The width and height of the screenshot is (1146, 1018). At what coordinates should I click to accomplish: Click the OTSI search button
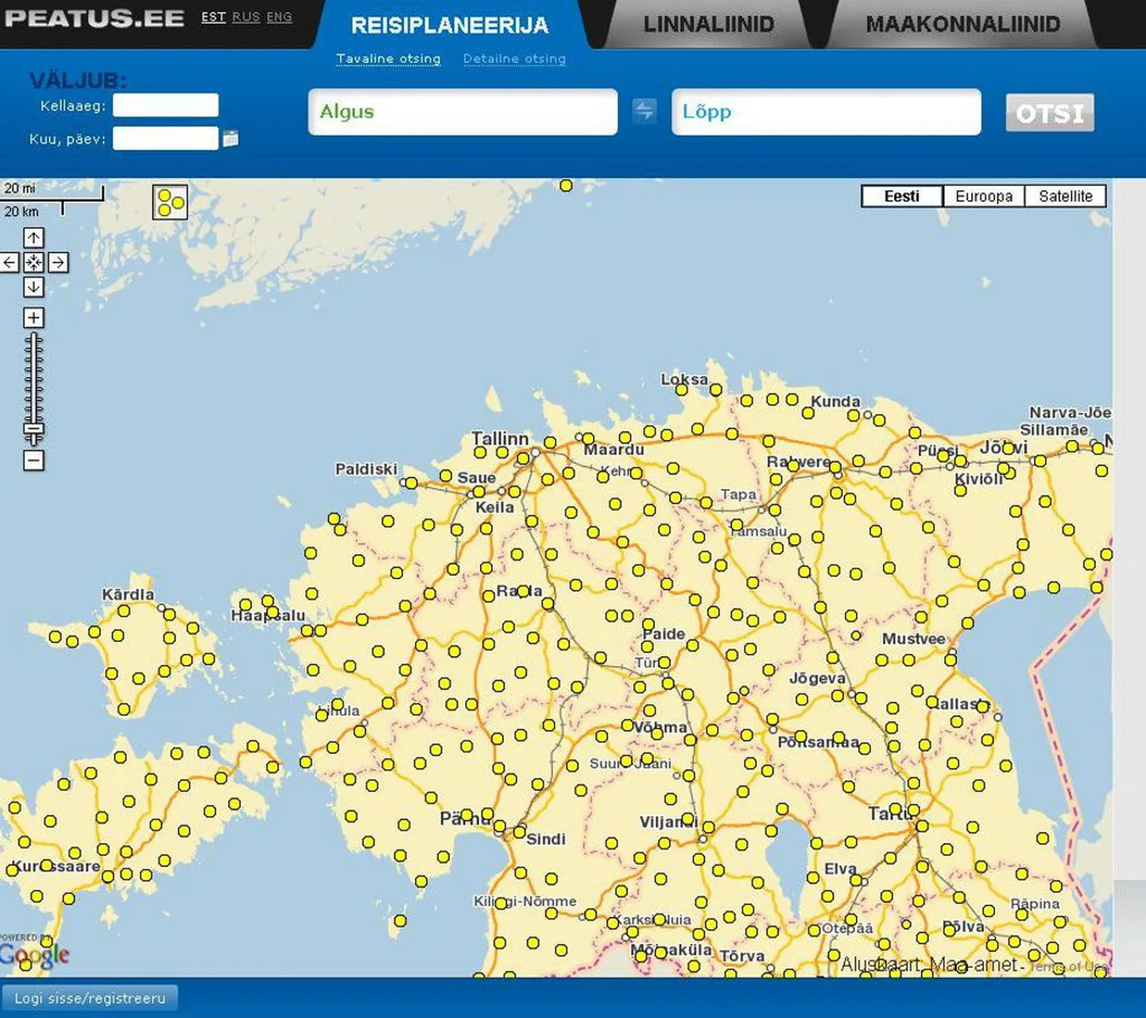[x=1050, y=113]
